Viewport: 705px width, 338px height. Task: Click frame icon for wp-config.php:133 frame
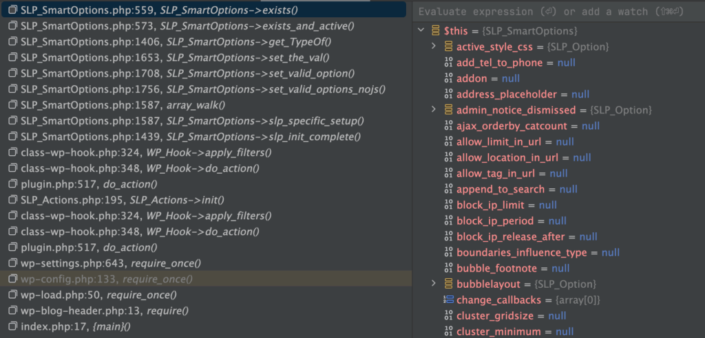click(12, 279)
